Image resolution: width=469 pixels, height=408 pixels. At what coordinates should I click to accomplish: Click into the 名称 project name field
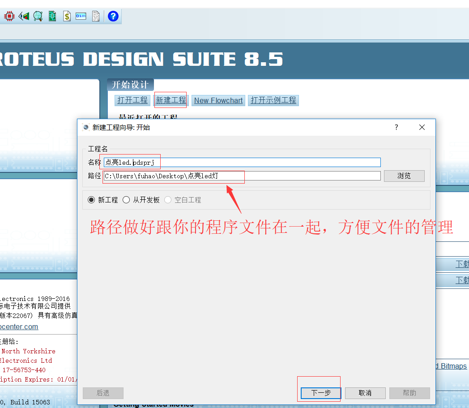click(x=242, y=162)
